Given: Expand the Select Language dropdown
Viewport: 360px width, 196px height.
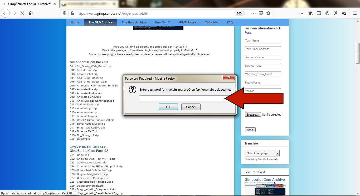Looking at the screenshot, I should point(262,153).
